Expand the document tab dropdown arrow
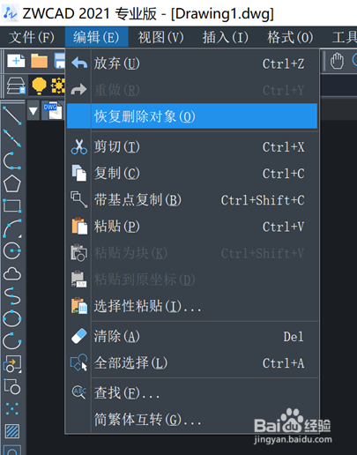This screenshot has width=357, height=455. click(x=33, y=111)
